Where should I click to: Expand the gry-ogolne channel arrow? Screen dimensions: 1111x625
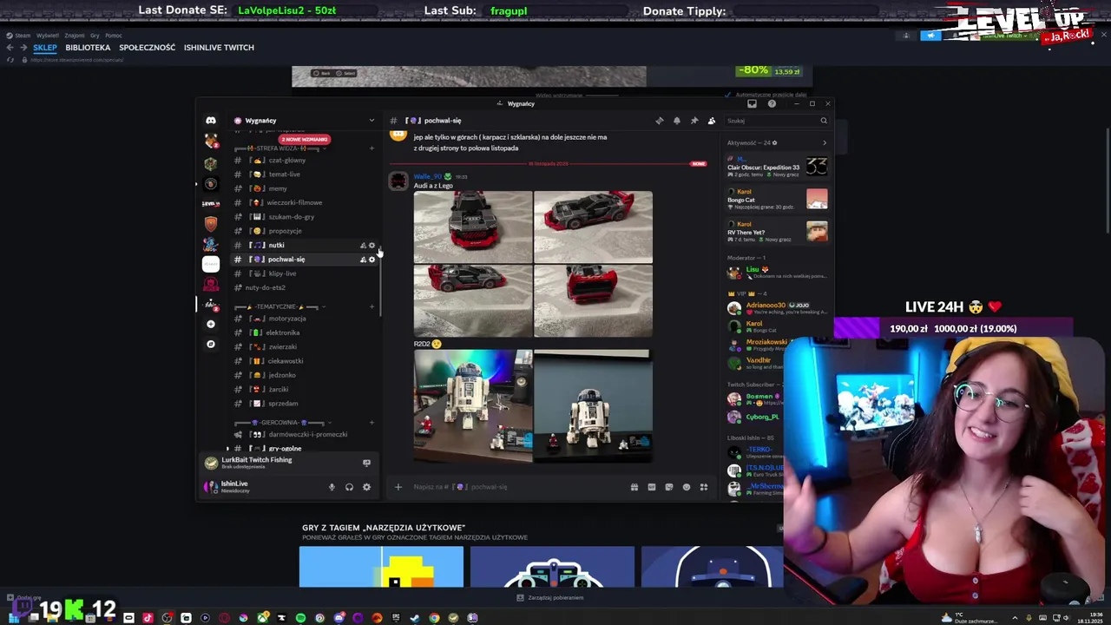point(228,449)
